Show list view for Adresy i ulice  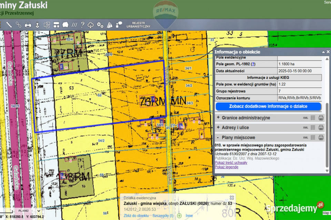pyautogui.click(x=313, y=128)
